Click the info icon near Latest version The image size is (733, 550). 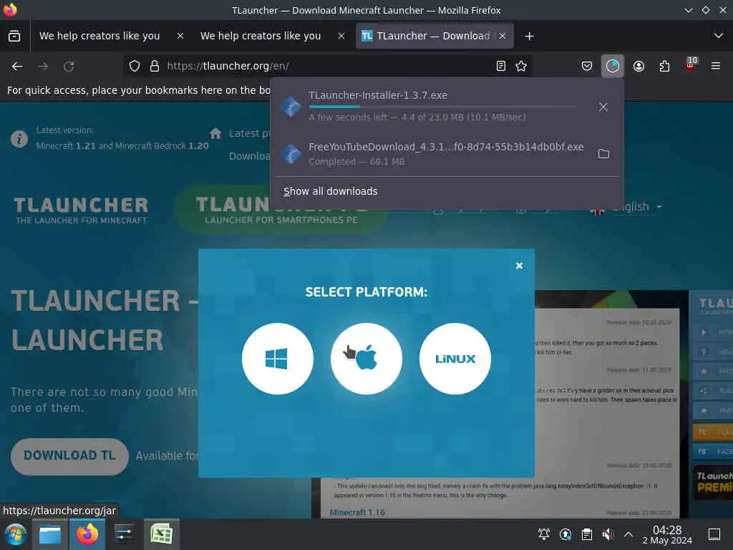coord(19,139)
